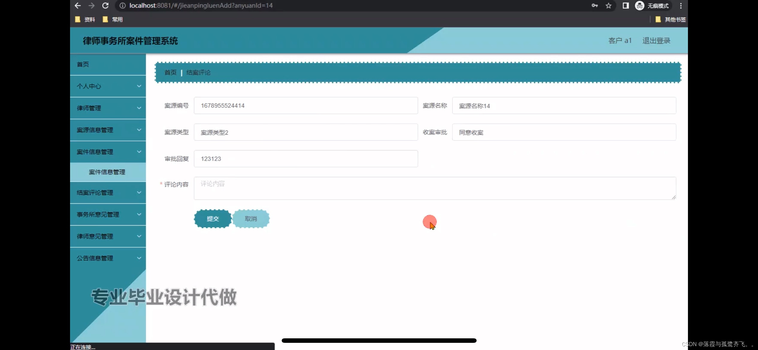The image size is (758, 350).
Task: Click 退出登录 to log out
Action: (x=656, y=41)
